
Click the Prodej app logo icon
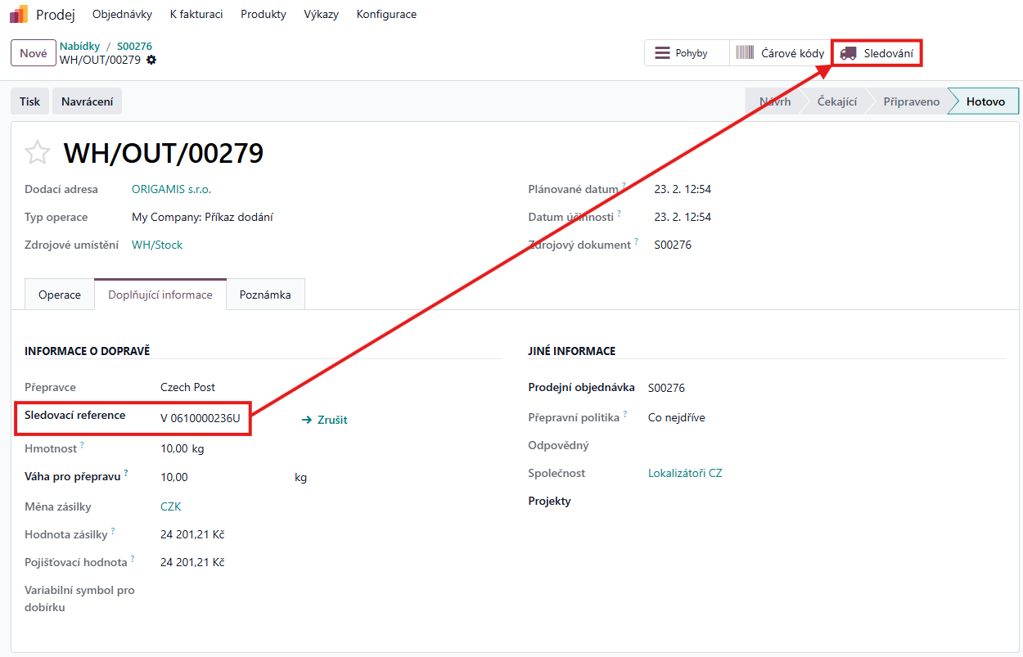point(18,14)
